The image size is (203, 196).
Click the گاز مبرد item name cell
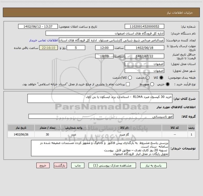click(124, 134)
